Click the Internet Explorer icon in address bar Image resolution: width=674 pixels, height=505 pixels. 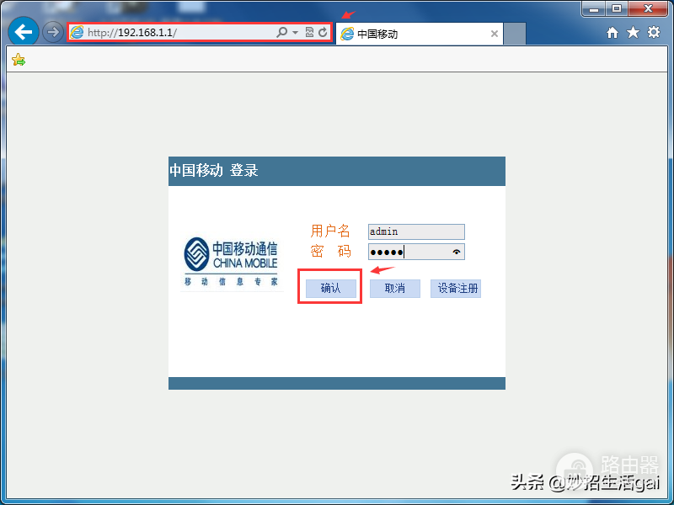pos(77,32)
